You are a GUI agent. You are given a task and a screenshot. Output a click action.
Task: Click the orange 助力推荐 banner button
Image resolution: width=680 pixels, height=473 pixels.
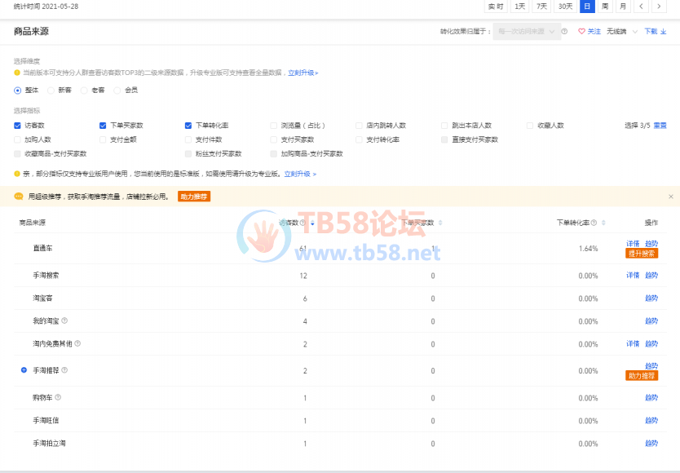[194, 197]
